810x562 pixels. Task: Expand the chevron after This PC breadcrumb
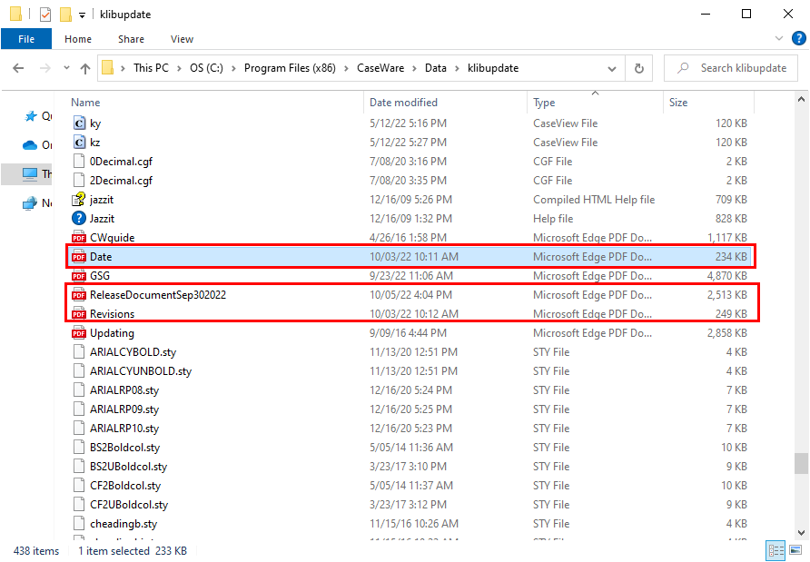click(179, 68)
